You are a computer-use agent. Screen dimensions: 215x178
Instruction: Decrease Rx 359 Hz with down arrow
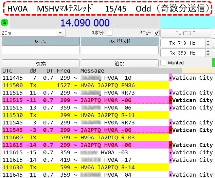[x=208, y=55]
